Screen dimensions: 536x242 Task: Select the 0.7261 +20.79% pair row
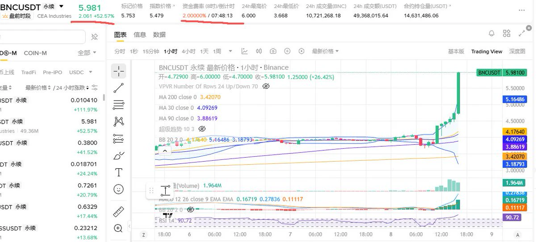pos(51,189)
